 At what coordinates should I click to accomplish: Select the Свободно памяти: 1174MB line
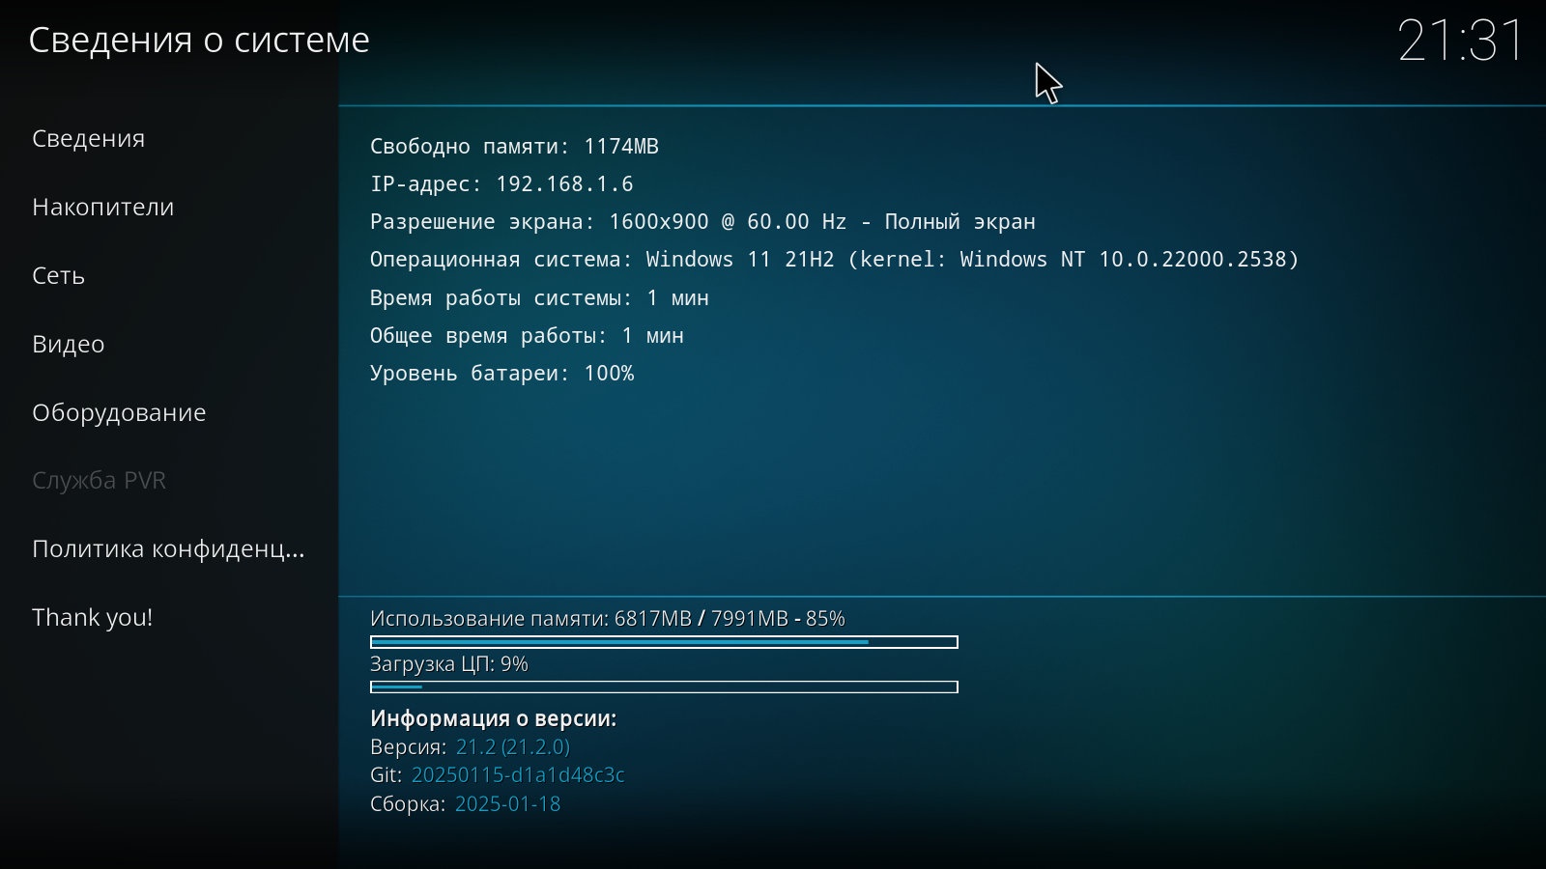point(514,147)
